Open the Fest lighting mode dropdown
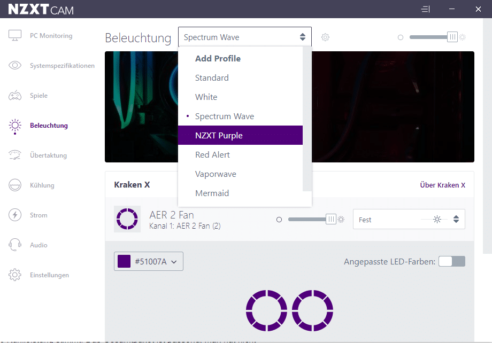The image size is (492, 343). [409, 220]
